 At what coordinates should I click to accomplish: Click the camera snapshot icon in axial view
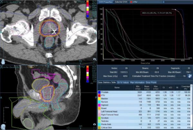94,60
